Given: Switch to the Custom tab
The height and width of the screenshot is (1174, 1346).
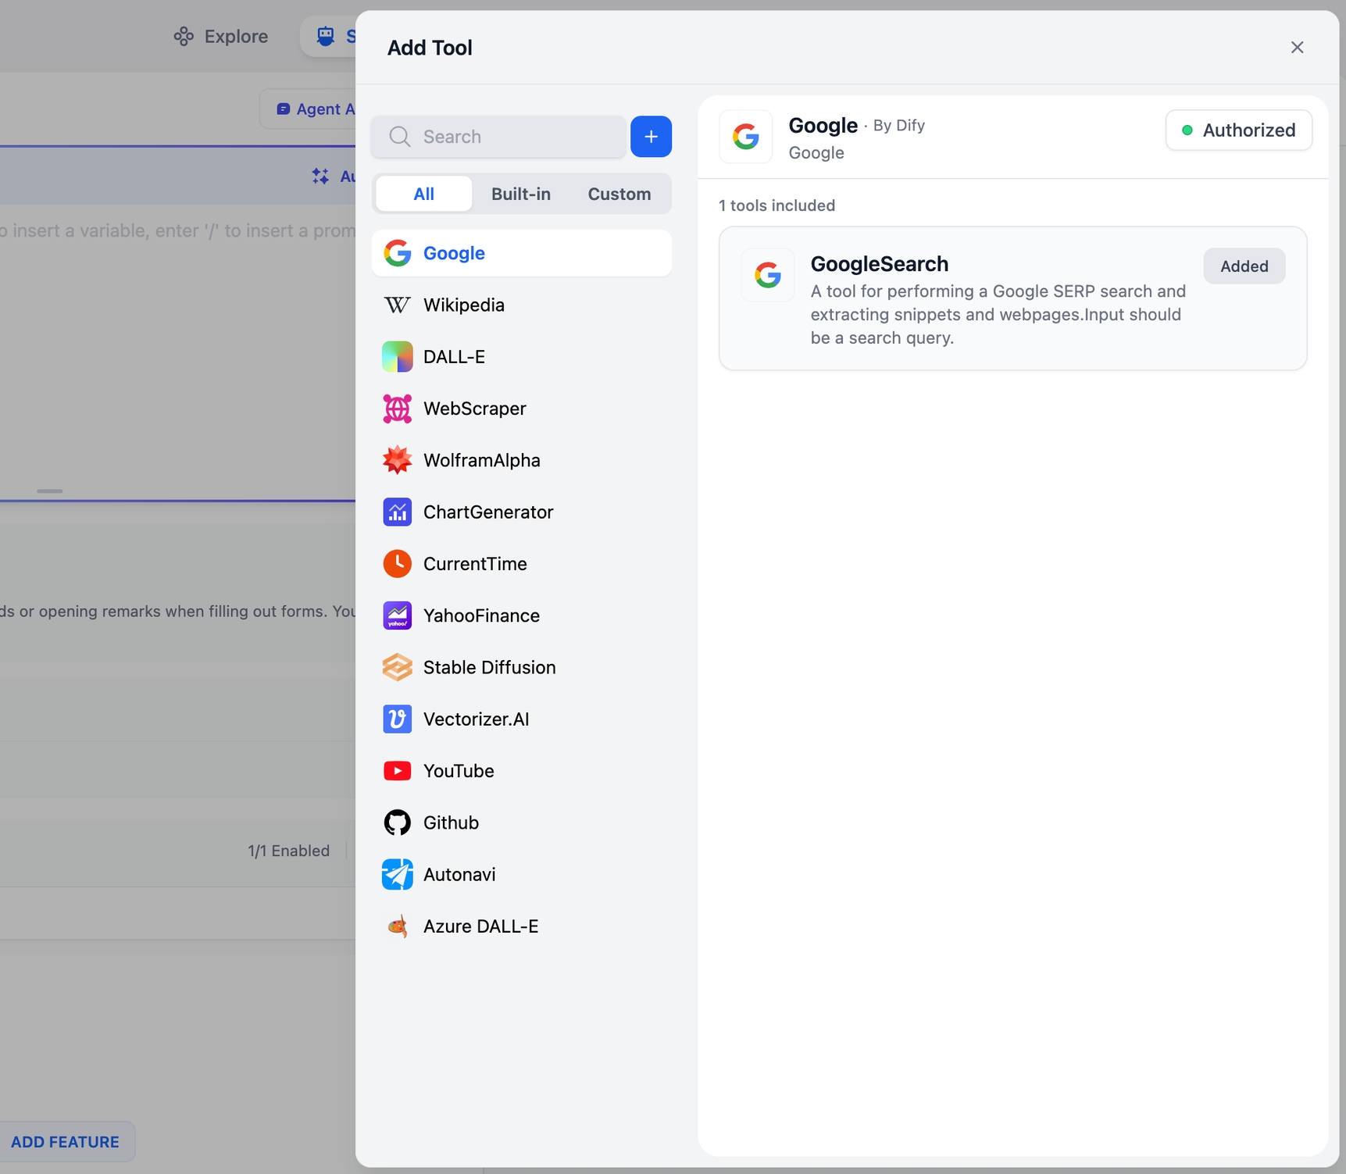Looking at the screenshot, I should [619, 194].
